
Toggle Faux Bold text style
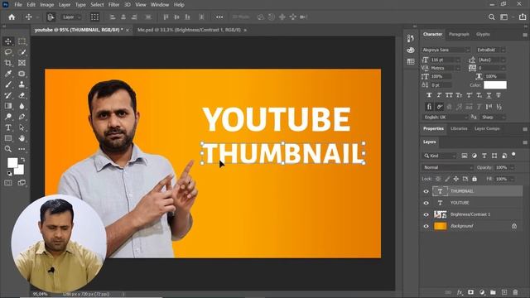tap(429, 96)
